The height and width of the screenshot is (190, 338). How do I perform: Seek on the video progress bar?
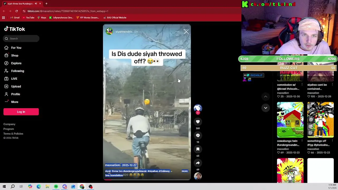[x=147, y=179]
